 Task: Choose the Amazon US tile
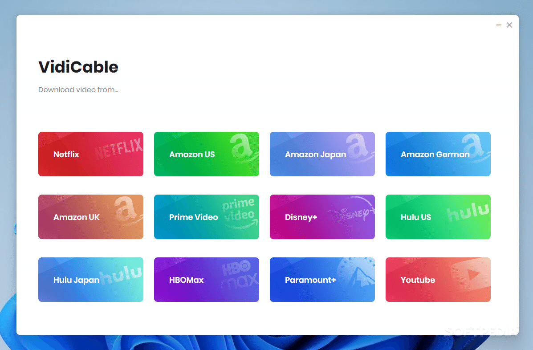[206, 154]
